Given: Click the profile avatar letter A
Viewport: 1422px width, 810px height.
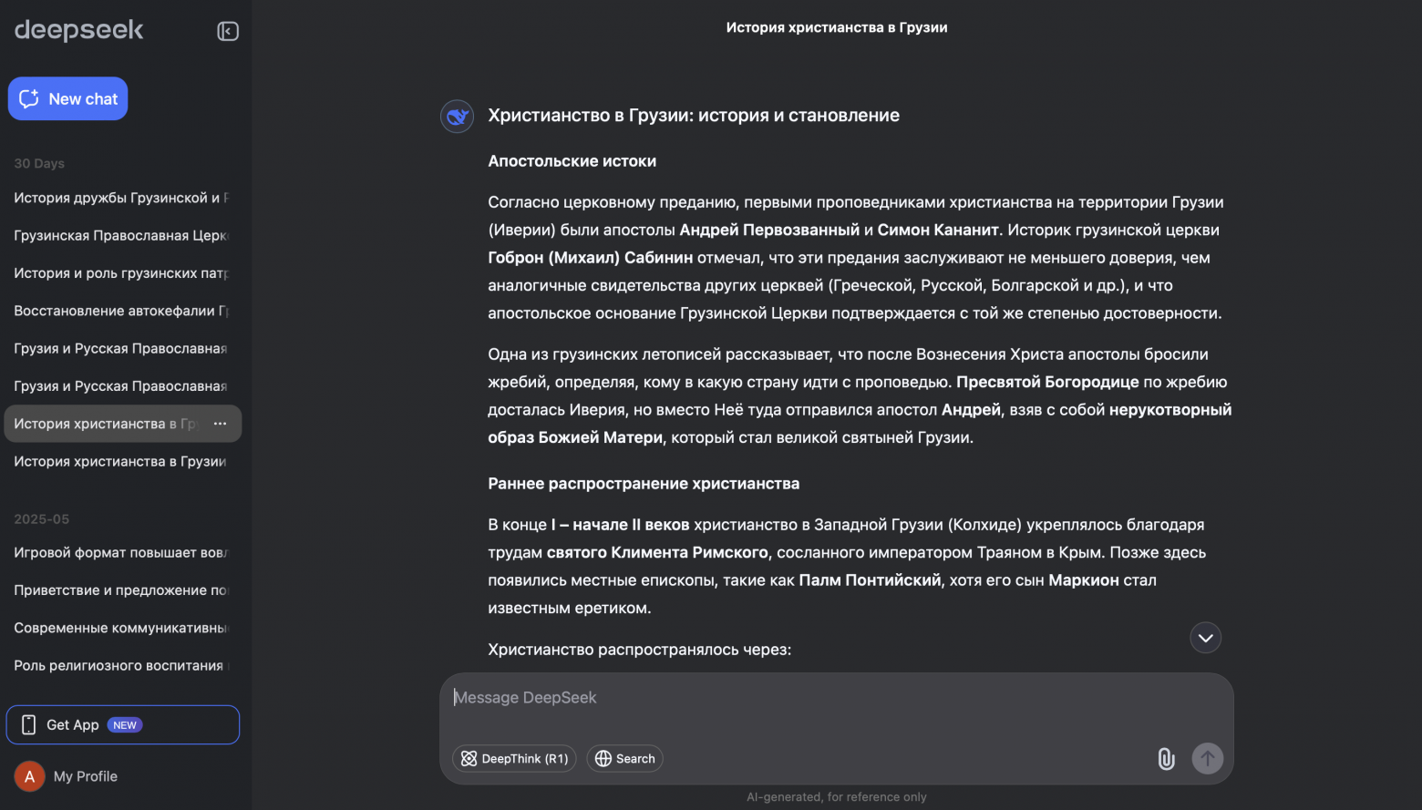Looking at the screenshot, I should pyautogui.click(x=29, y=776).
